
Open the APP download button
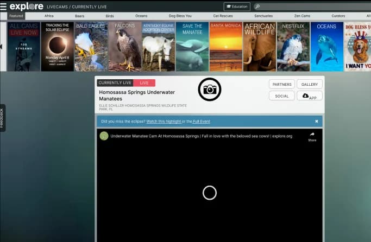[310, 96]
